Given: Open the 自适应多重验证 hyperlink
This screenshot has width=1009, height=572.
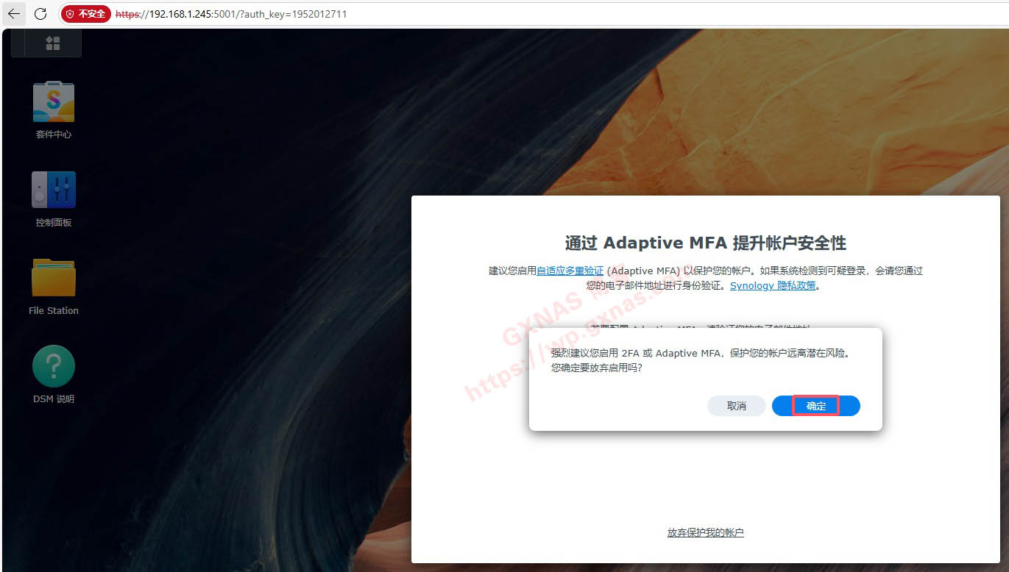Looking at the screenshot, I should (570, 271).
